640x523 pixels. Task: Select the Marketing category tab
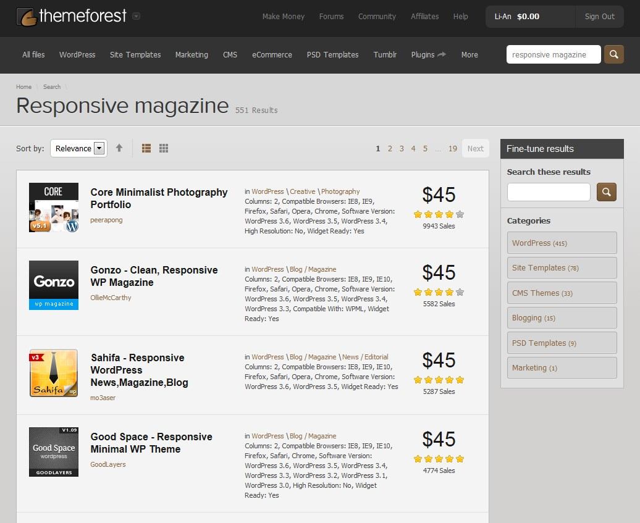tap(192, 55)
